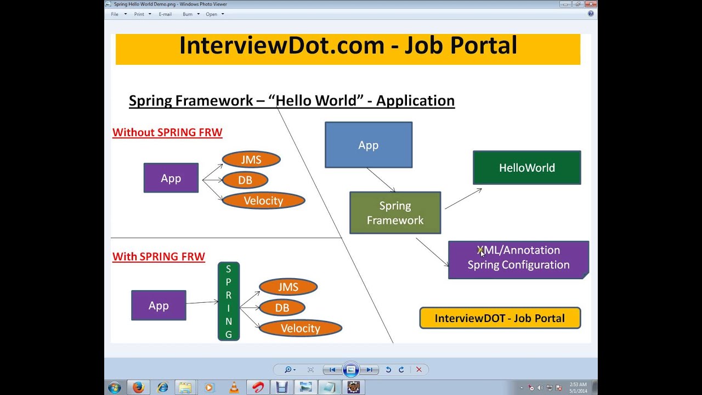Expand the File dropdown arrow
This screenshot has height=395, width=702.
126,14
